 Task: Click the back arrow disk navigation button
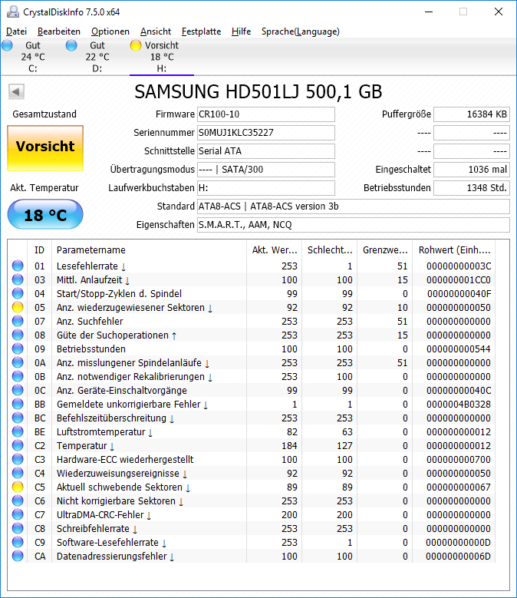coord(16,92)
